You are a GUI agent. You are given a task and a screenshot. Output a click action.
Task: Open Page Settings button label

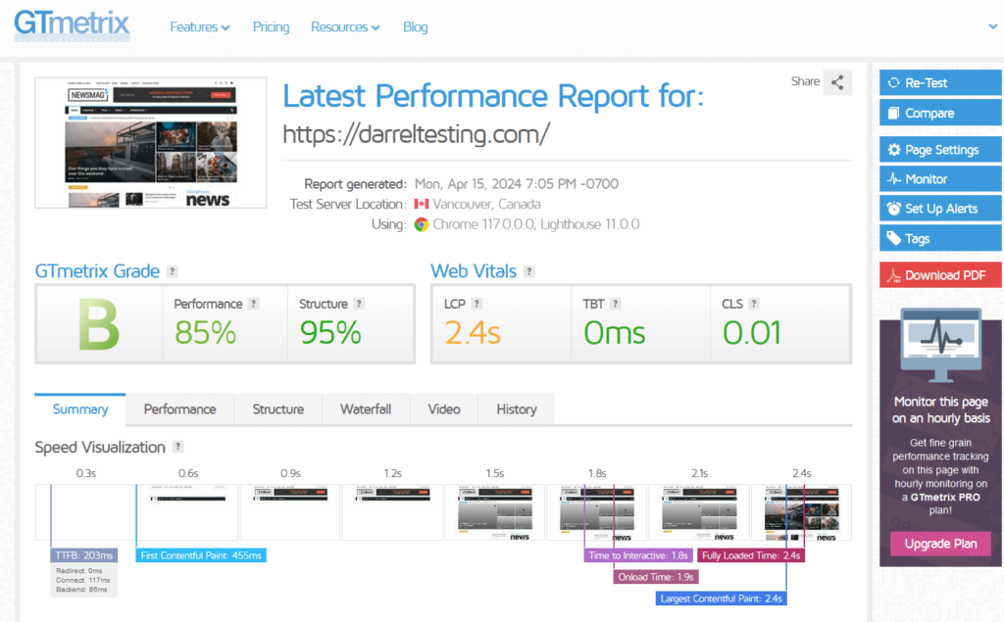click(942, 150)
